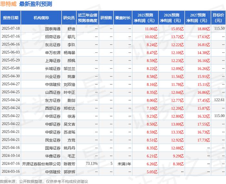This screenshot has height=184, width=226.
Task: Click institution 开源证券股份有限公司
Action: [41, 164]
